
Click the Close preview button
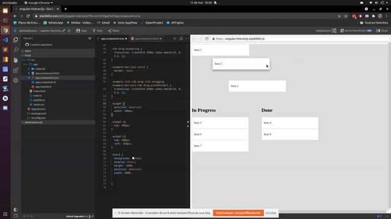[x=382, y=30]
